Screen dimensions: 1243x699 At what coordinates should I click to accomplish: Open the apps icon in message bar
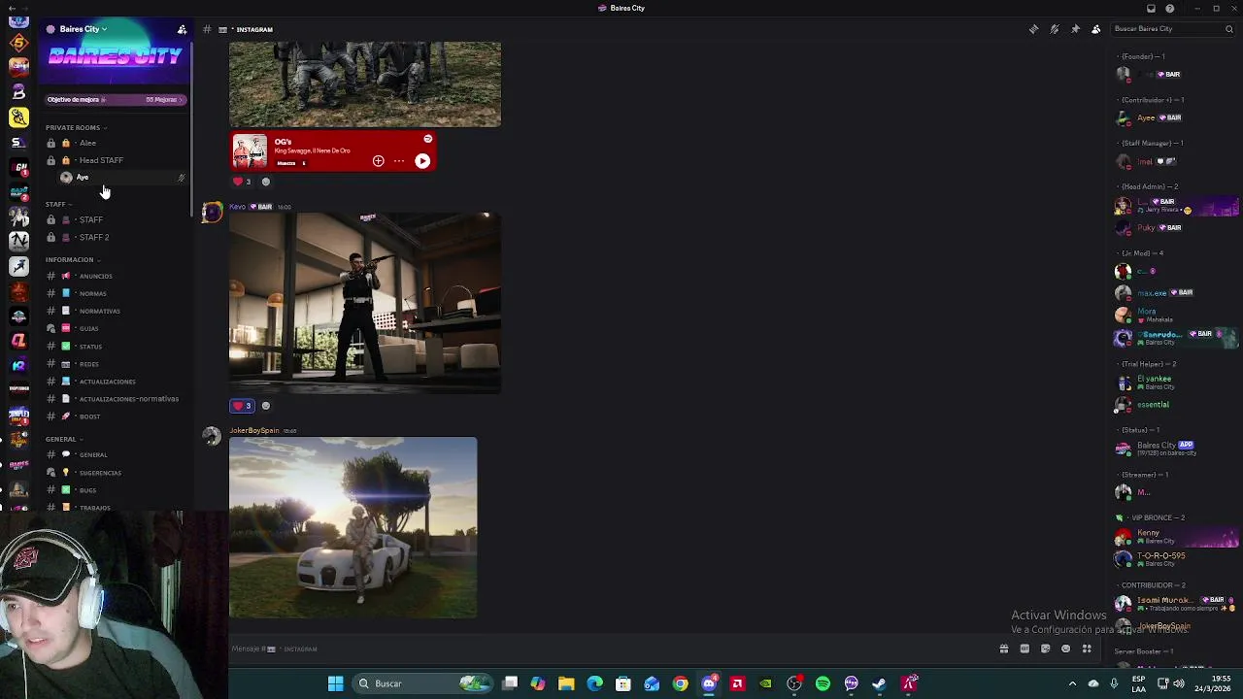[1087, 649]
